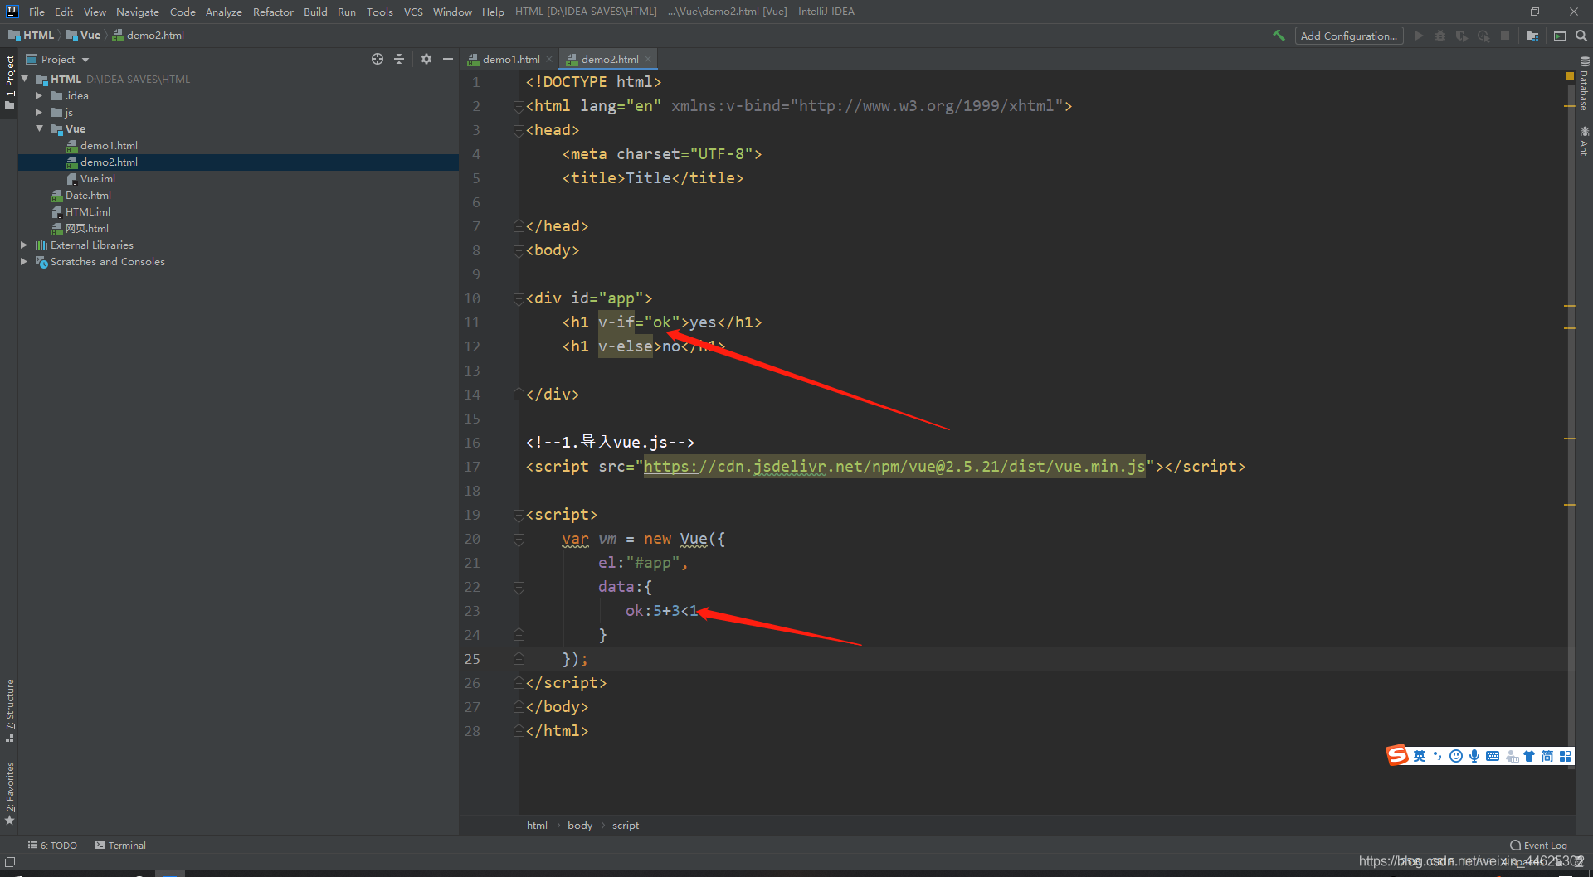Screen dimensions: 1593x877
Task: Expand the js folder
Action: coord(39,112)
